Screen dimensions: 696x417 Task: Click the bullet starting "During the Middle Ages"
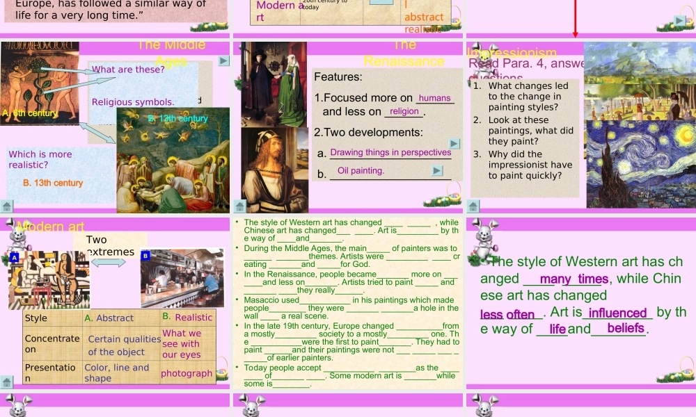[x=351, y=256]
